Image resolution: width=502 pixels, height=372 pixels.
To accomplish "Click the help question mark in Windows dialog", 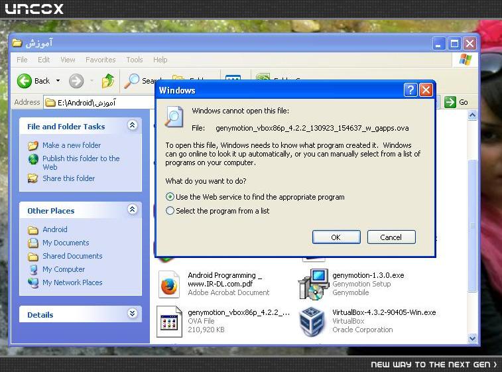I will (410, 90).
